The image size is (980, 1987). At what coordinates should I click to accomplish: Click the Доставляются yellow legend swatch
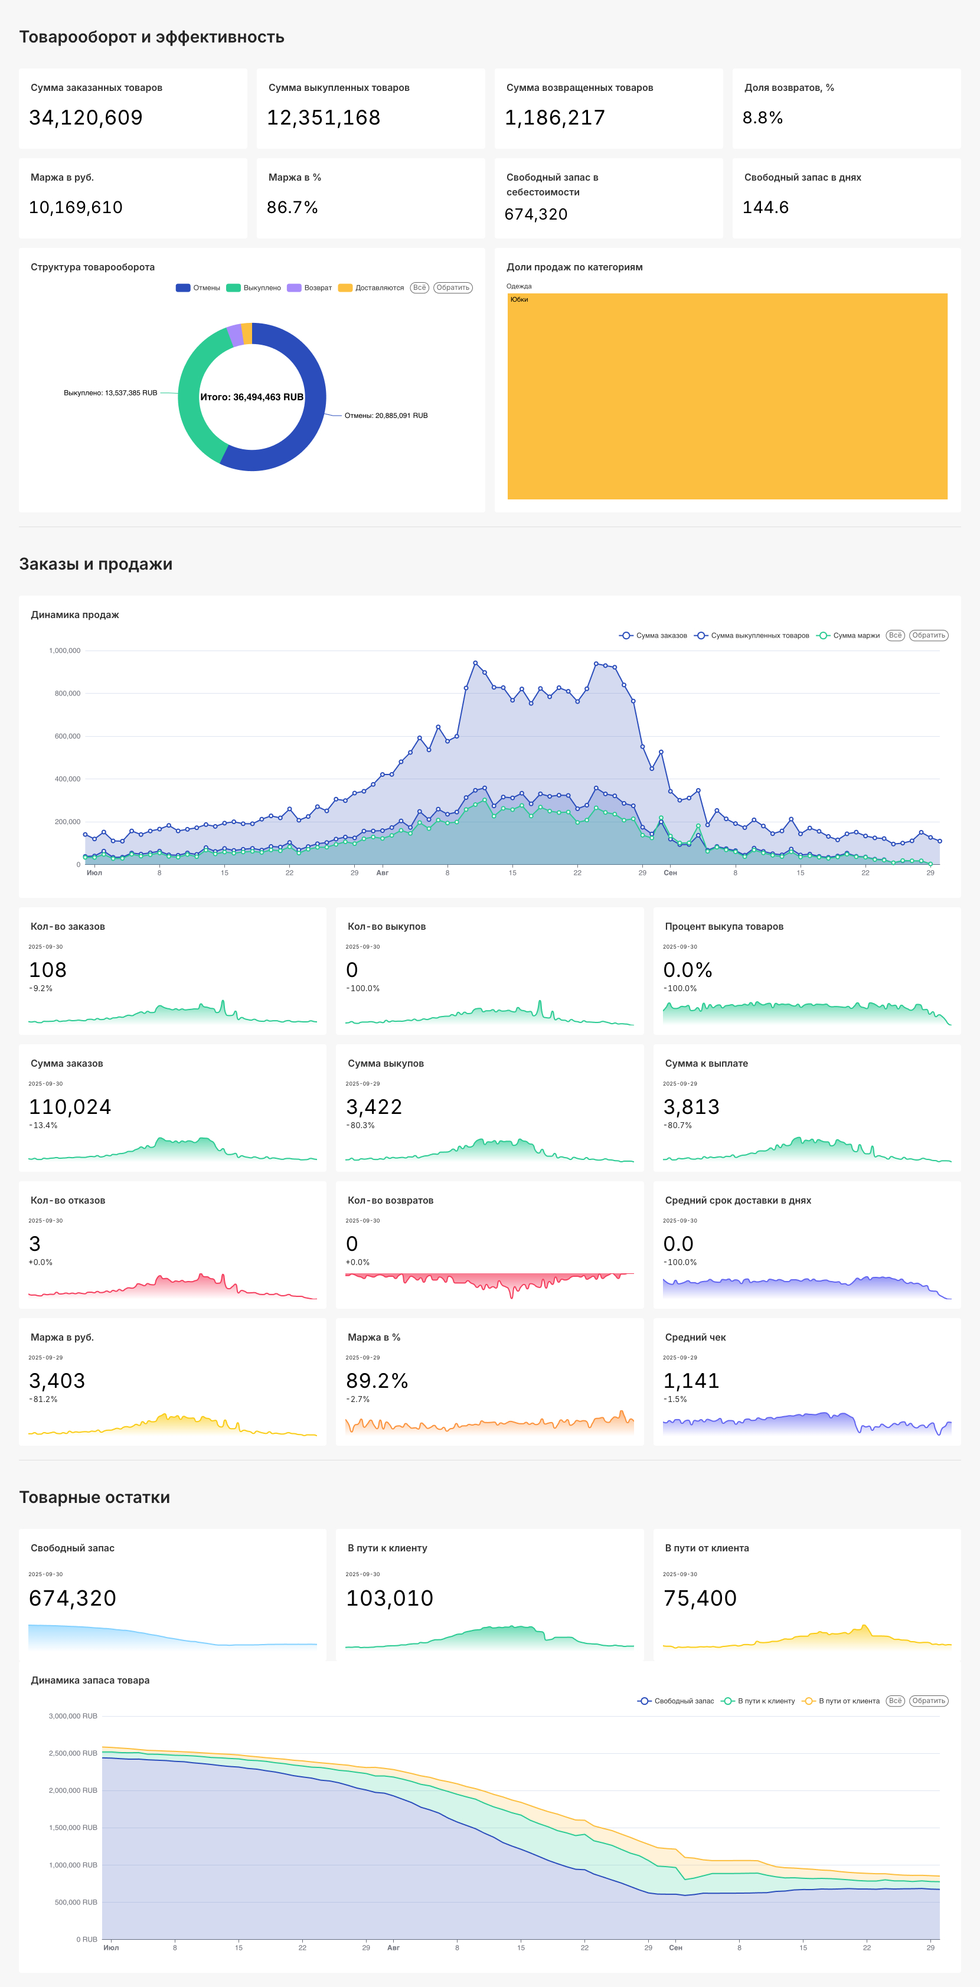point(345,287)
